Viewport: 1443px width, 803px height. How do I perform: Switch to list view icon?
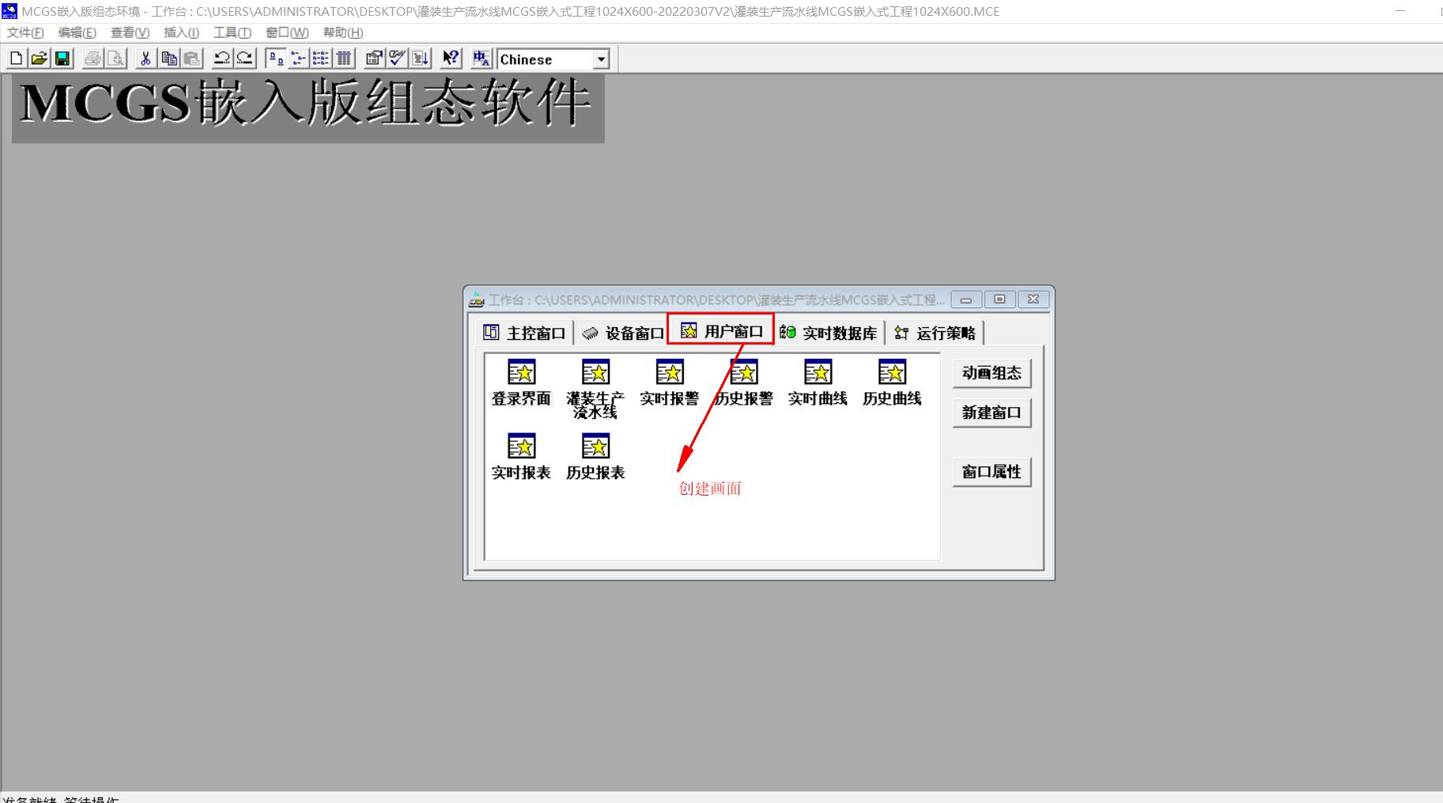321,58
